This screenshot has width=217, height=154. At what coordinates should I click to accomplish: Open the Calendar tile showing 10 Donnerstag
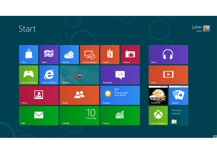coord(79,116)
